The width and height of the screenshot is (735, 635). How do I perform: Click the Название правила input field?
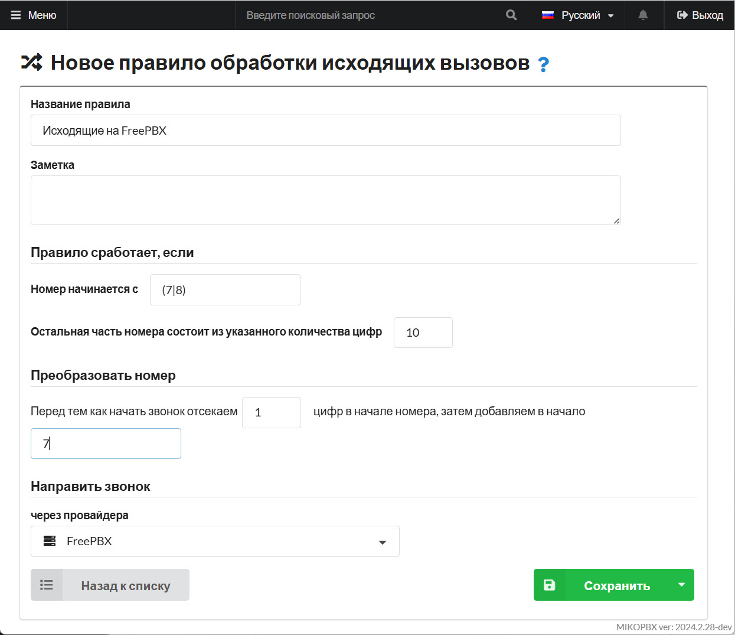pyautogui.click(x=325, y=131)
